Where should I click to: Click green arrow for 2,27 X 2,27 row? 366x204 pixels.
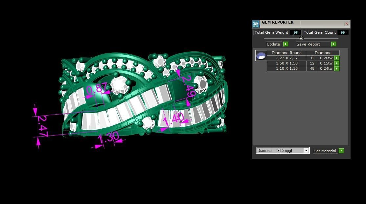(x=336, y=58)
